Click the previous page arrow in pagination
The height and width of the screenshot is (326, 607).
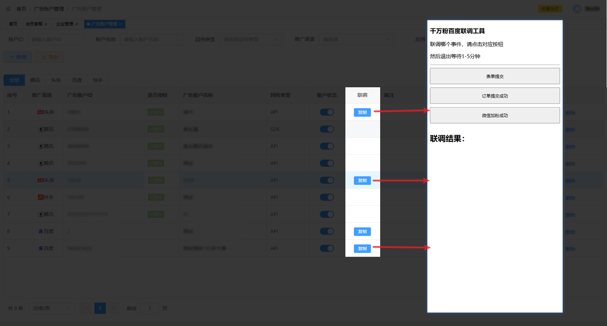click(x=86, y=308)
